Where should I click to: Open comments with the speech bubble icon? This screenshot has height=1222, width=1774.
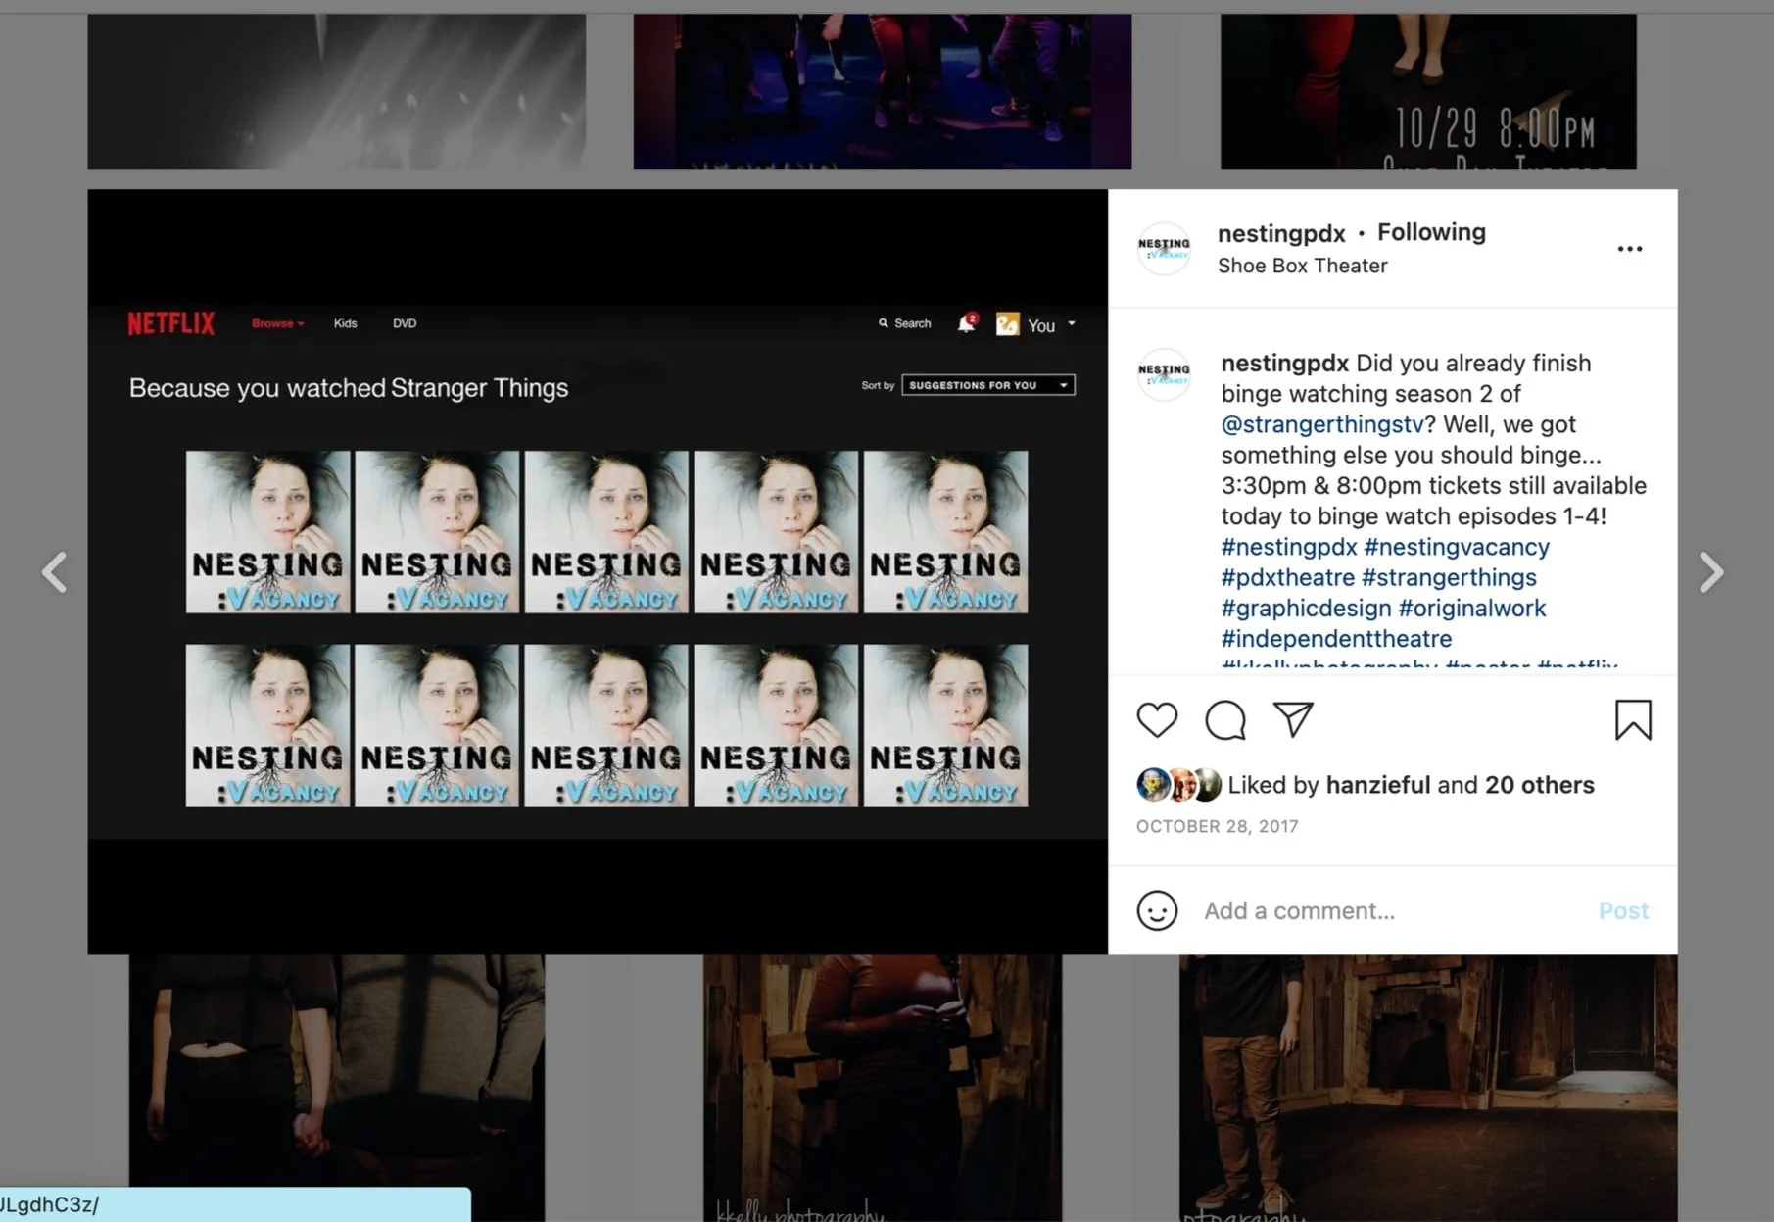coord(1224,720)
